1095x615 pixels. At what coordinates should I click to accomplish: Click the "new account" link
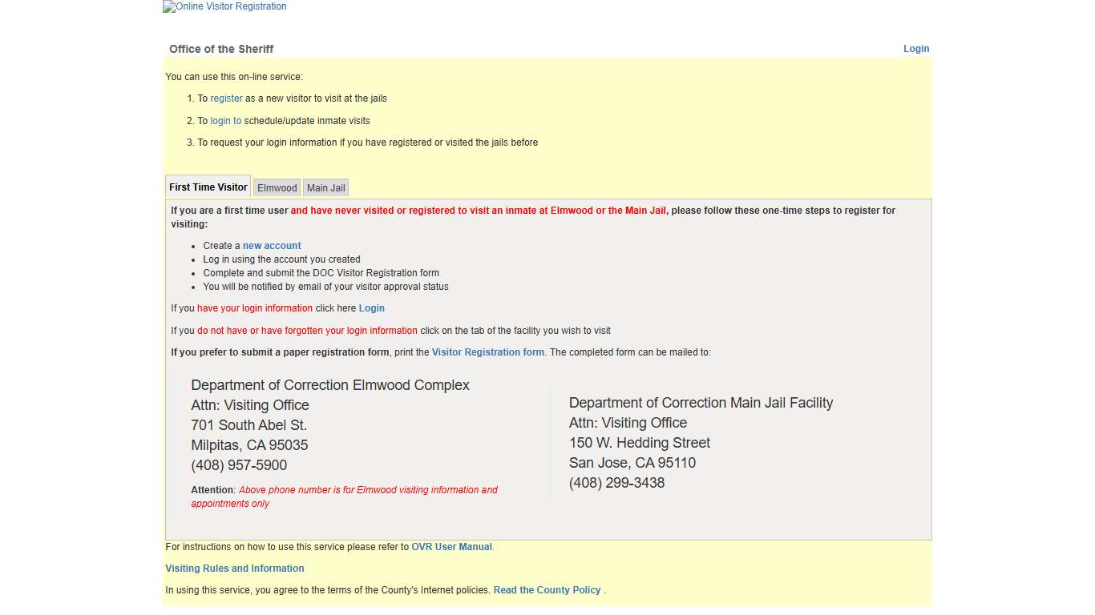pos(272,246)
